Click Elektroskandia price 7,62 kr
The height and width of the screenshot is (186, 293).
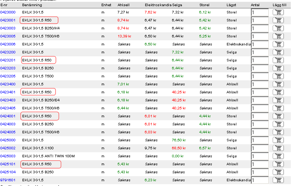[150, 12]
